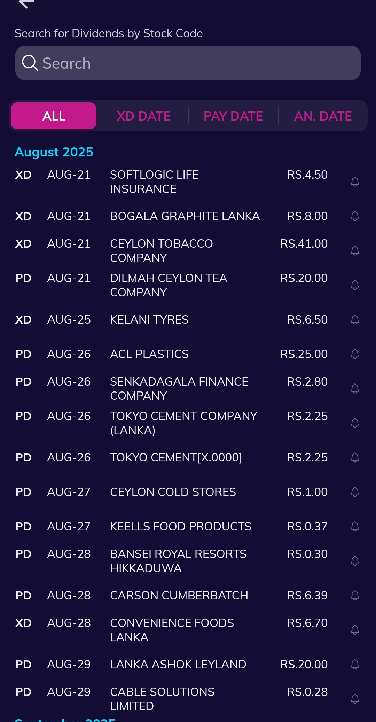Tap the back arrow icon
The image size is (376, 722).
(x=26, y=3)
